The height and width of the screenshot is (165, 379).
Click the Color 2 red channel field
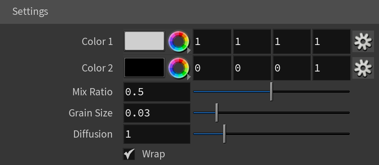point(212,68)
